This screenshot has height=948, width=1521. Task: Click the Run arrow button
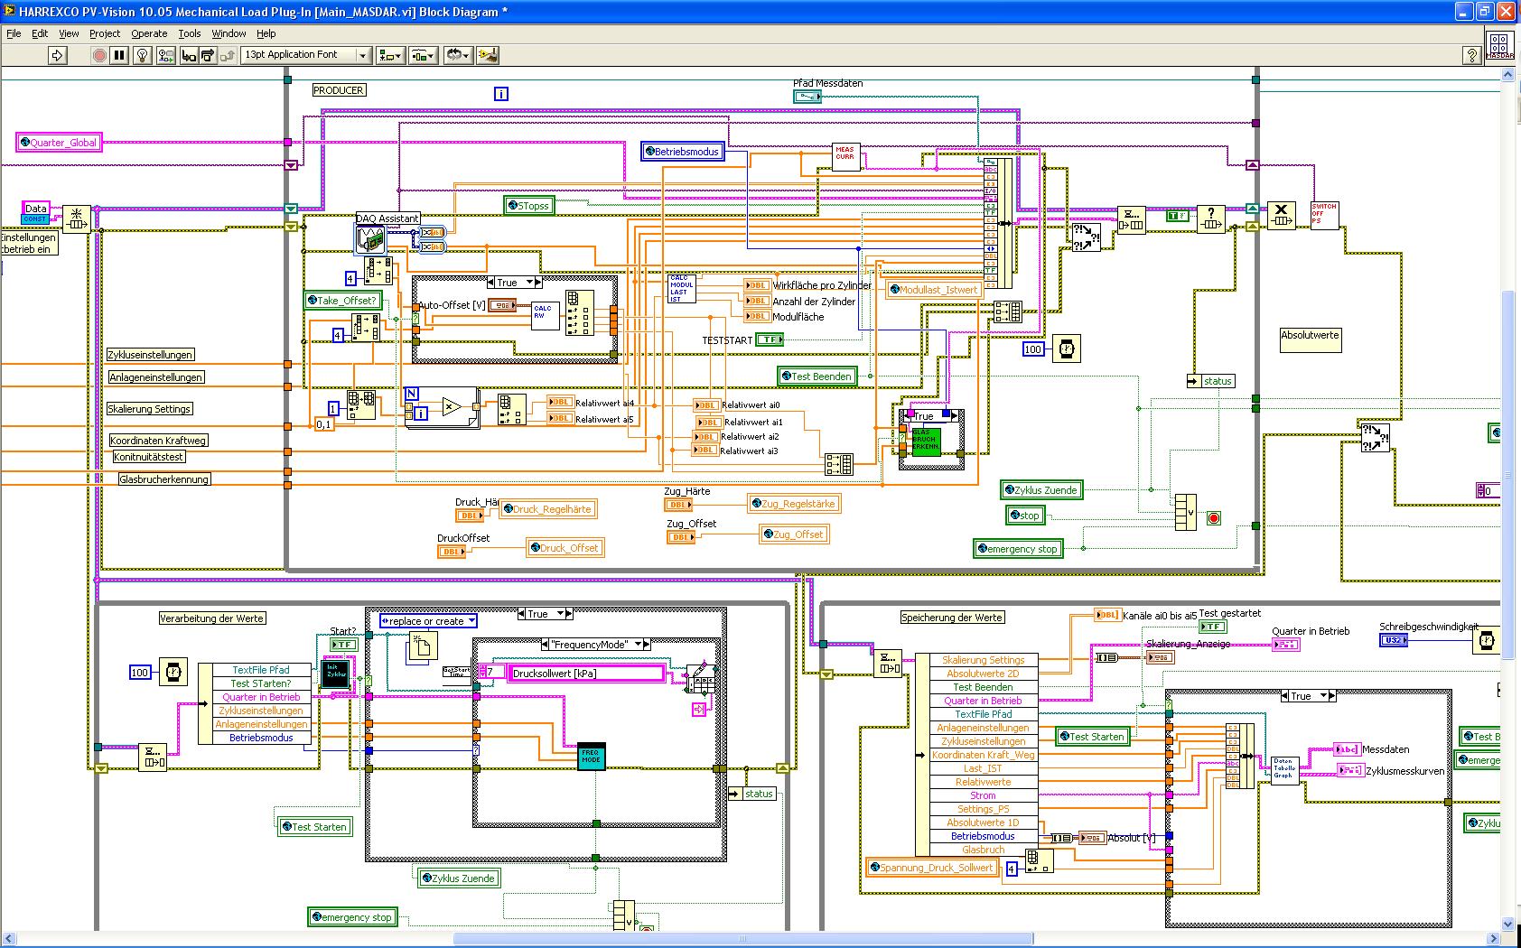tap(58, 55)
